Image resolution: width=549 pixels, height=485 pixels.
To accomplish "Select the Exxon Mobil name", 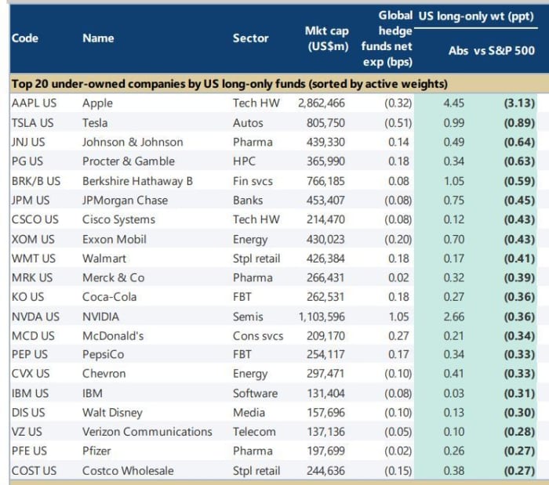I will tap(115, 240).
